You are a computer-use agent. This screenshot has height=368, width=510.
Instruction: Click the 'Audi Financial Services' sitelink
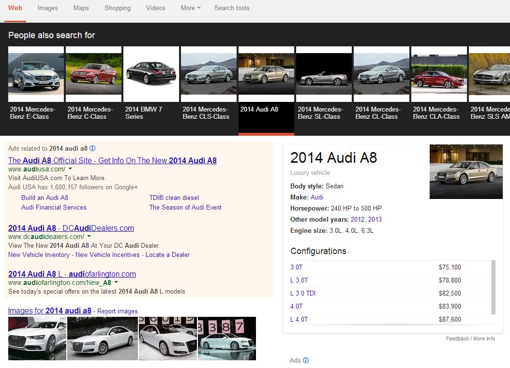[x=54, y=207]
